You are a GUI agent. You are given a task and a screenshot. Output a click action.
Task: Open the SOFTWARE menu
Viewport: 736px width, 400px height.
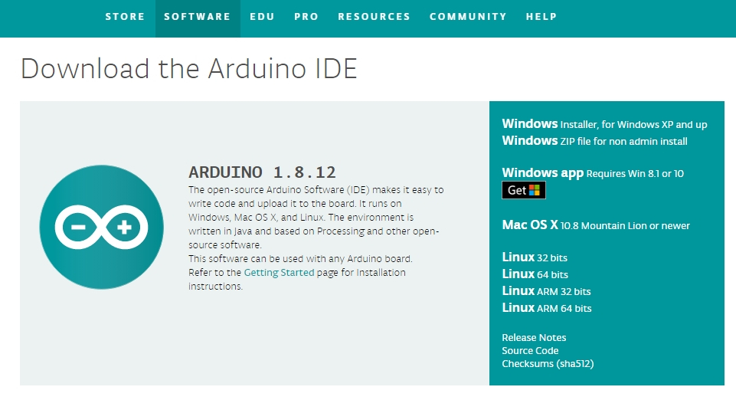pyautogui.click(x=197, y=17)
